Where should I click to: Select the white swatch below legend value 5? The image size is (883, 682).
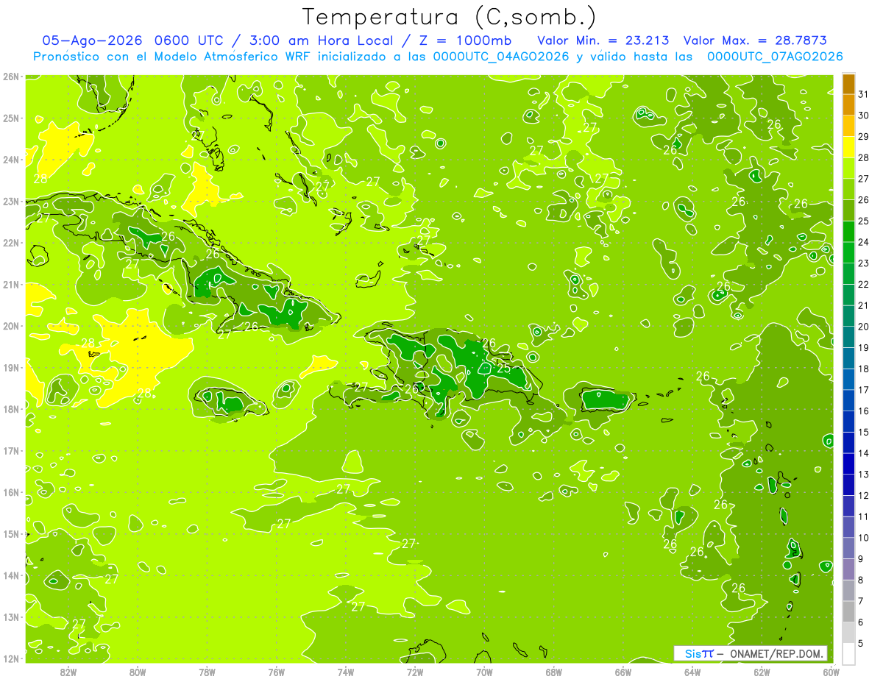point(848,653)
